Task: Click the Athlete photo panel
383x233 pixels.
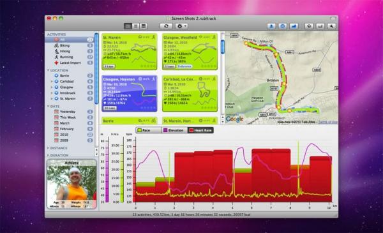Action: coord(71,184)
